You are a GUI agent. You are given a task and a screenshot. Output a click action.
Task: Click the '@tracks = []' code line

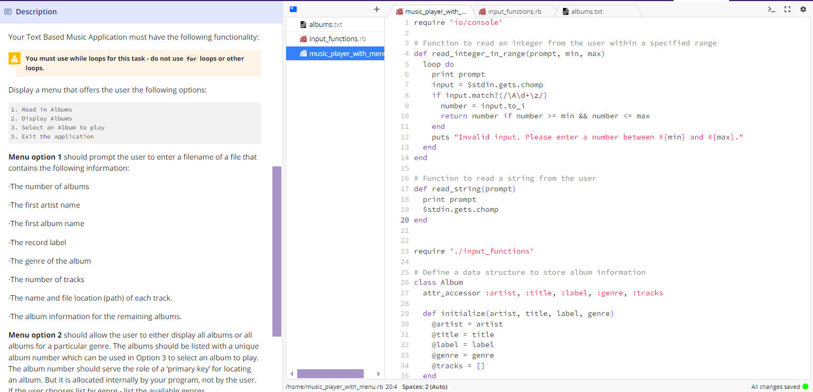click(458, 366)
